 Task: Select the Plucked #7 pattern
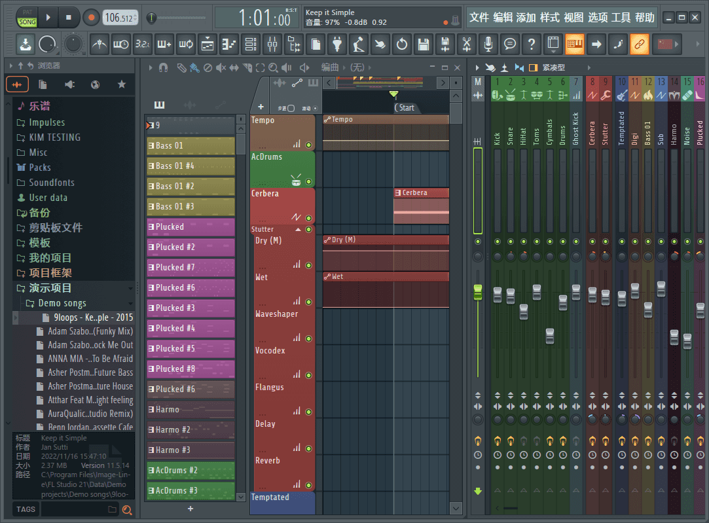pos(191,267)
